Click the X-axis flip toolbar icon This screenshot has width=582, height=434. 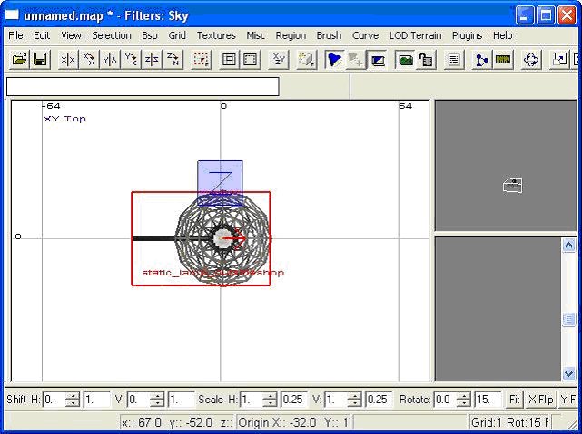coord(69,60)
